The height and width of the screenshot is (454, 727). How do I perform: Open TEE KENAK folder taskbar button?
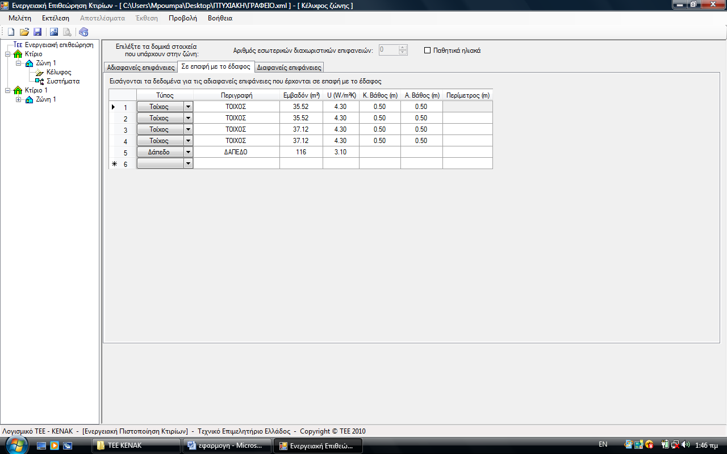(136, 445)
